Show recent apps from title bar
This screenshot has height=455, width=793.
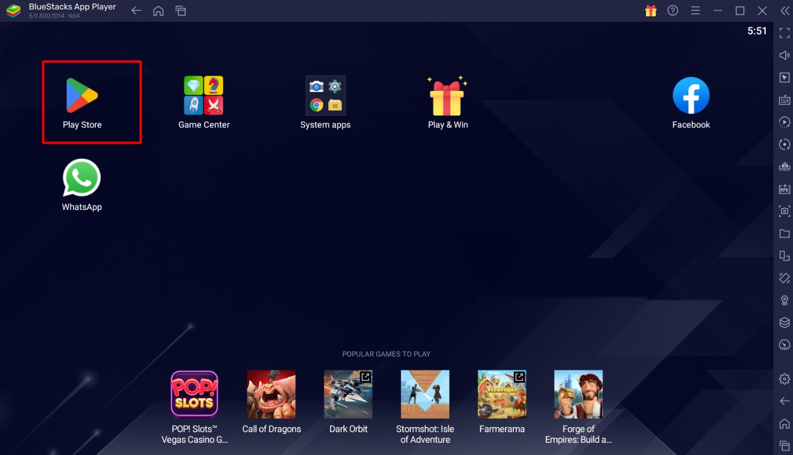[x=181, y=11]
